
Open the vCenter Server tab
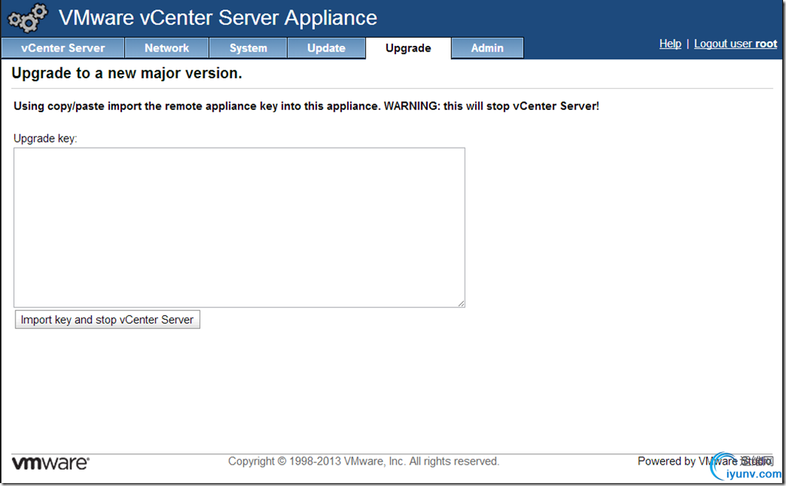pos(63,48)
